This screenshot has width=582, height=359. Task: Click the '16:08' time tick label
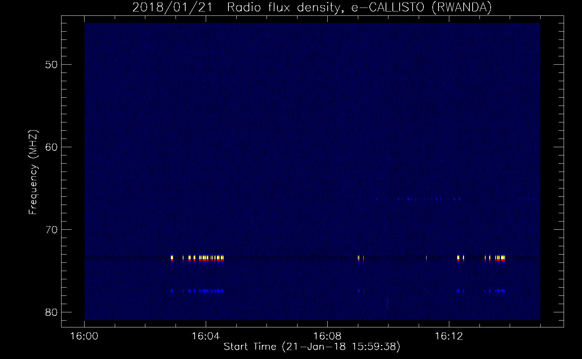coord(327,337)
